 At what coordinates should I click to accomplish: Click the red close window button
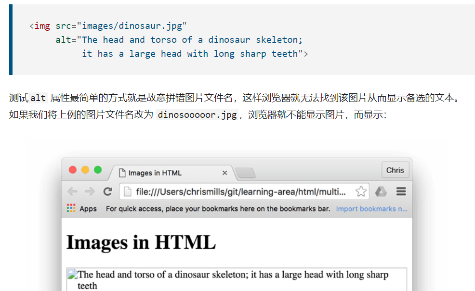73,170
